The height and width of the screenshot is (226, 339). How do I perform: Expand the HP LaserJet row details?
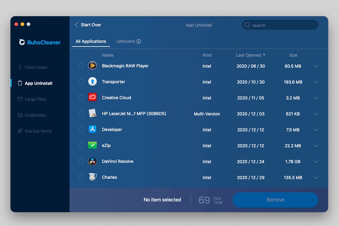316,114
